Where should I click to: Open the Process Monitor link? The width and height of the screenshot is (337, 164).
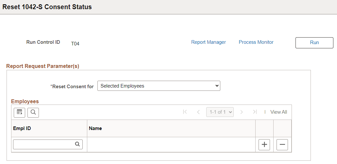(x=256, y=42)
